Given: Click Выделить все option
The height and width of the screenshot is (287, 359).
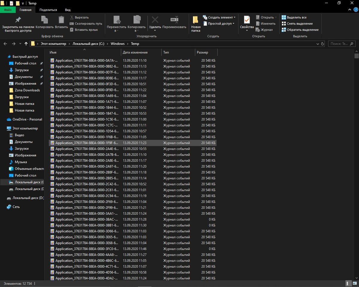Looking at the screenshot, I should coord(294,17).
